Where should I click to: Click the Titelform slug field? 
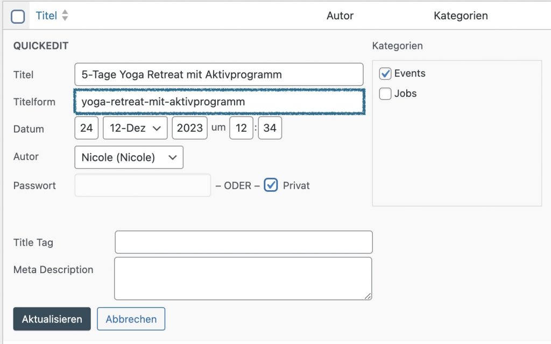coord(219,102)
